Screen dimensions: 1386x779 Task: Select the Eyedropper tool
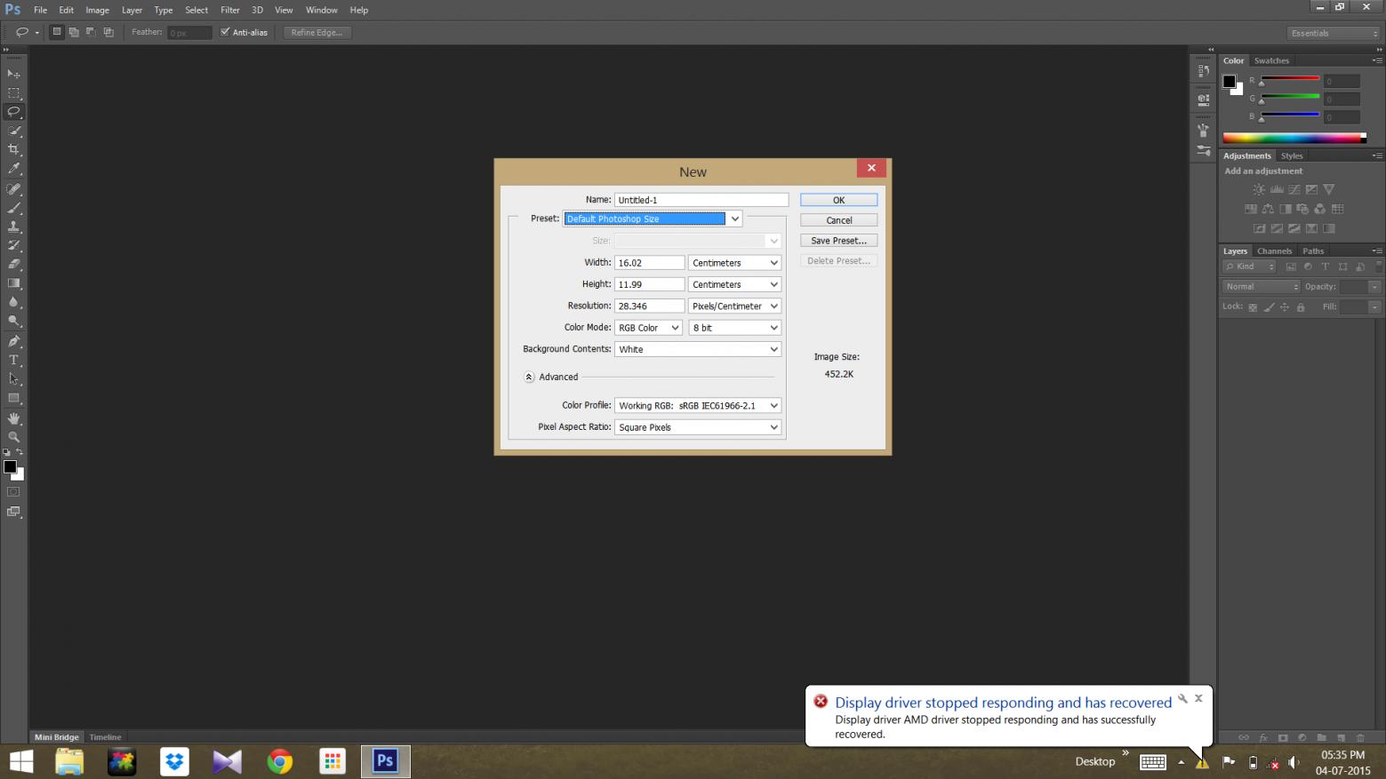point(14,169)
